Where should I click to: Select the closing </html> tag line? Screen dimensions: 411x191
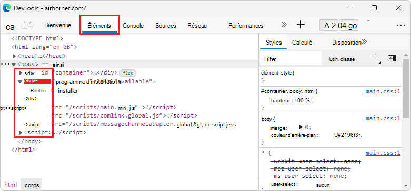pos(23,150)
